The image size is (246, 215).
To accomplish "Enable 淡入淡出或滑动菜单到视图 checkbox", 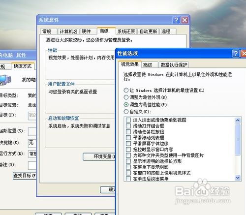I will point(128,120).
